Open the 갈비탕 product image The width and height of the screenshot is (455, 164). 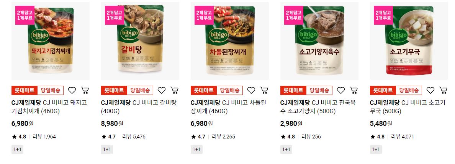pos(140,41)
